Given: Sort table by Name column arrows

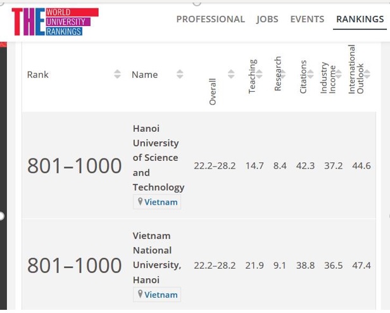Looking at the screenshot, I should (x=180, y=74).
